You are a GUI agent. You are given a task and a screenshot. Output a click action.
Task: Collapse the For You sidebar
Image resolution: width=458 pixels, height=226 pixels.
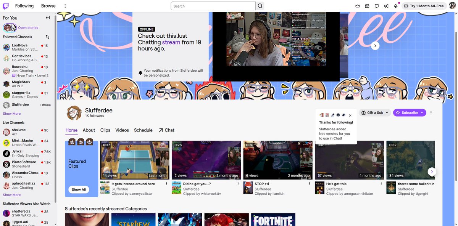point(48,18)
